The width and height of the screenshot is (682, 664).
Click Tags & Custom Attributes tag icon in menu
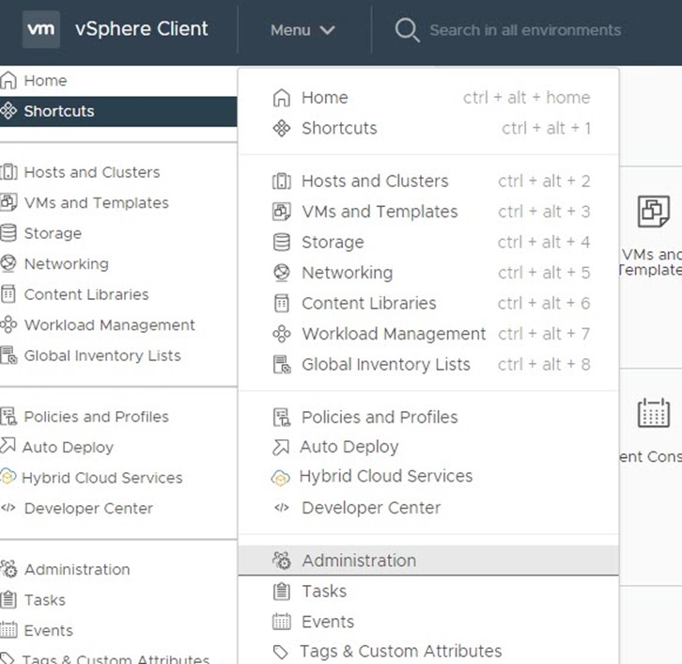[281, 652]
